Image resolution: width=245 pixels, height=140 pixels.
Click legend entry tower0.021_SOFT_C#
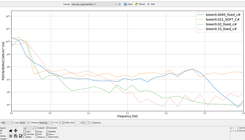pos(223,19)
